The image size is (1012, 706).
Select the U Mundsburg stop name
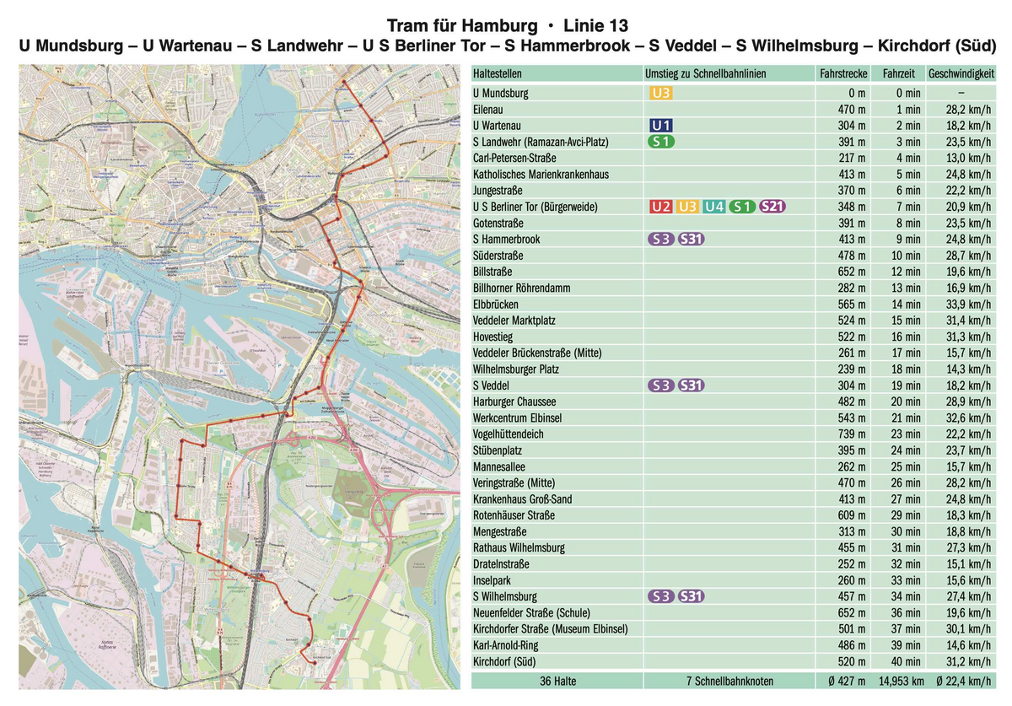point(501,94)
